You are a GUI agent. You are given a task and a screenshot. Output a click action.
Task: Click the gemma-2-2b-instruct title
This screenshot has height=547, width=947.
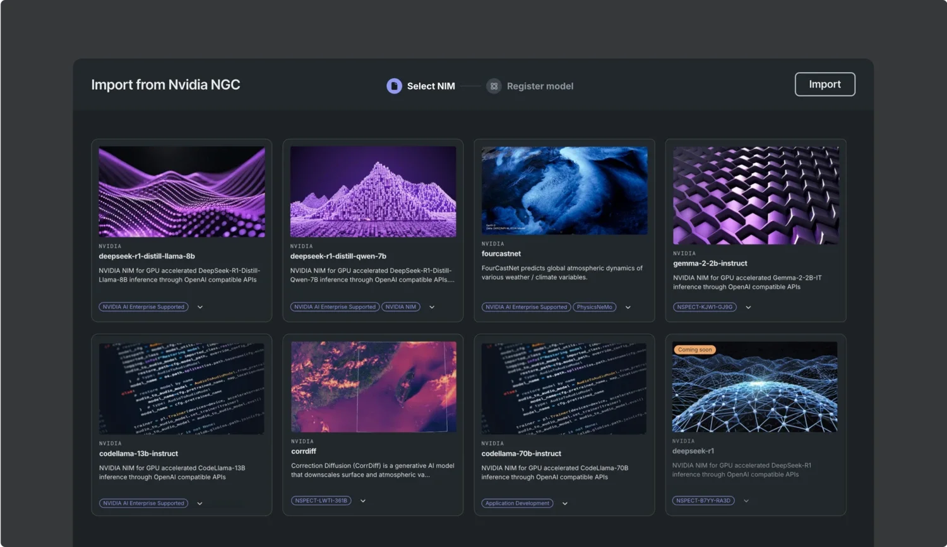(x=710, y=263)
